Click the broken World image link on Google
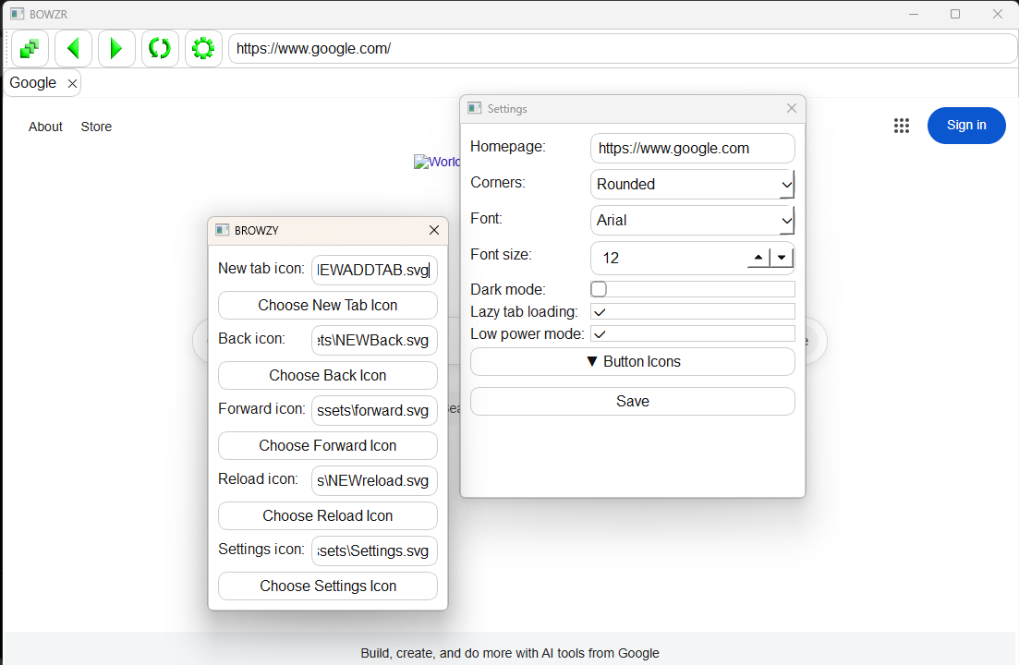Image resolution: width=1019 pixels, height=665 pixels. pyautogui.click(x=437, y=162)
